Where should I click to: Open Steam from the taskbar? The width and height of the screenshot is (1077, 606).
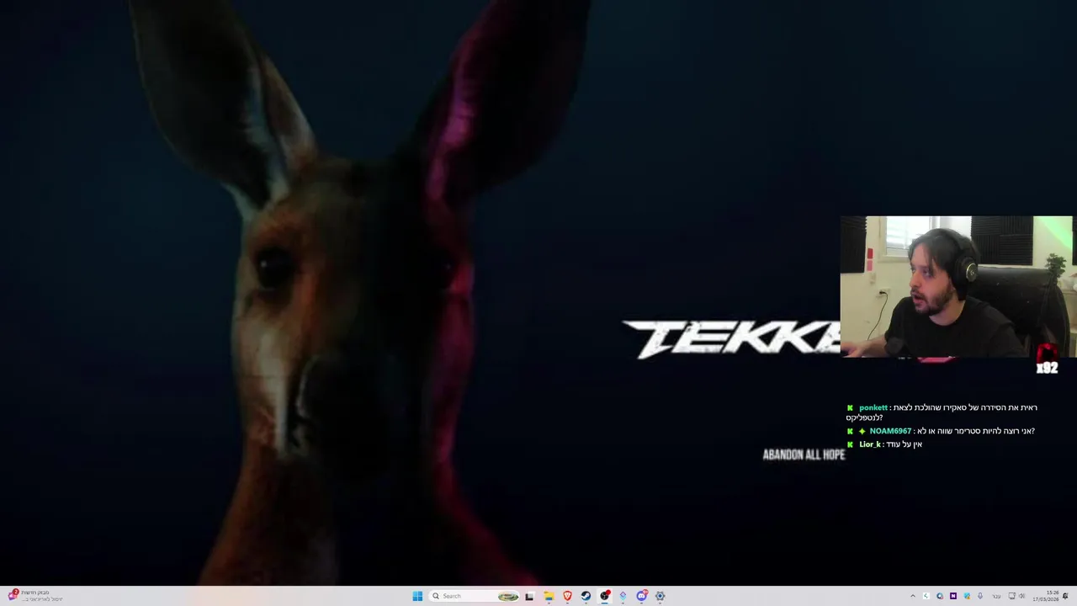pos(586,596)
